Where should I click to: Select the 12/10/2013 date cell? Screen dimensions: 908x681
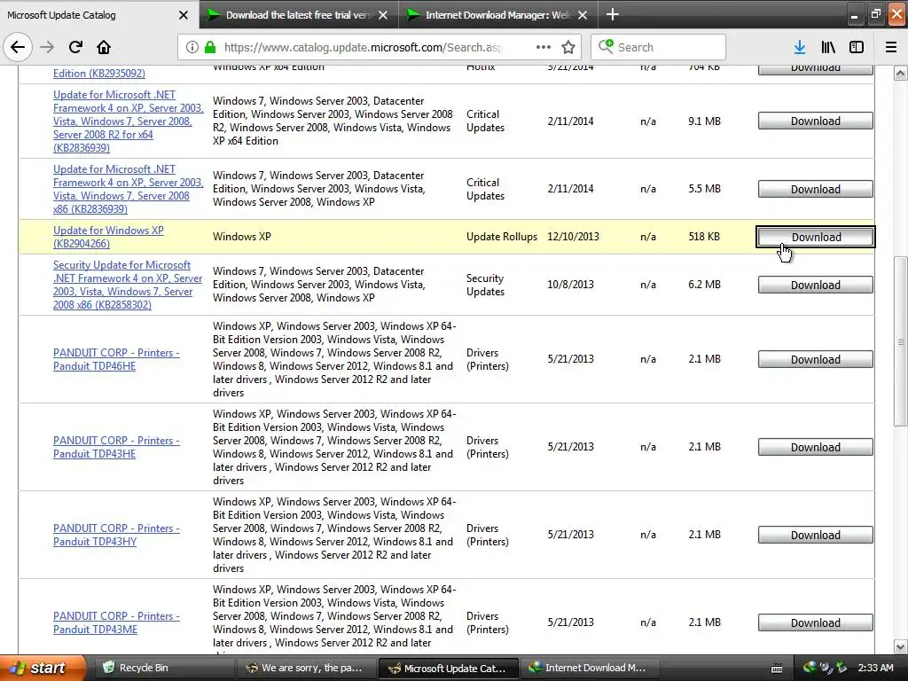(x=574, y=236)
